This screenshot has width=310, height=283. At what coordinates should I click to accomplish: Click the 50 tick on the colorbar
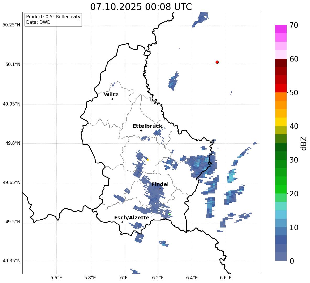click(294, 92)
